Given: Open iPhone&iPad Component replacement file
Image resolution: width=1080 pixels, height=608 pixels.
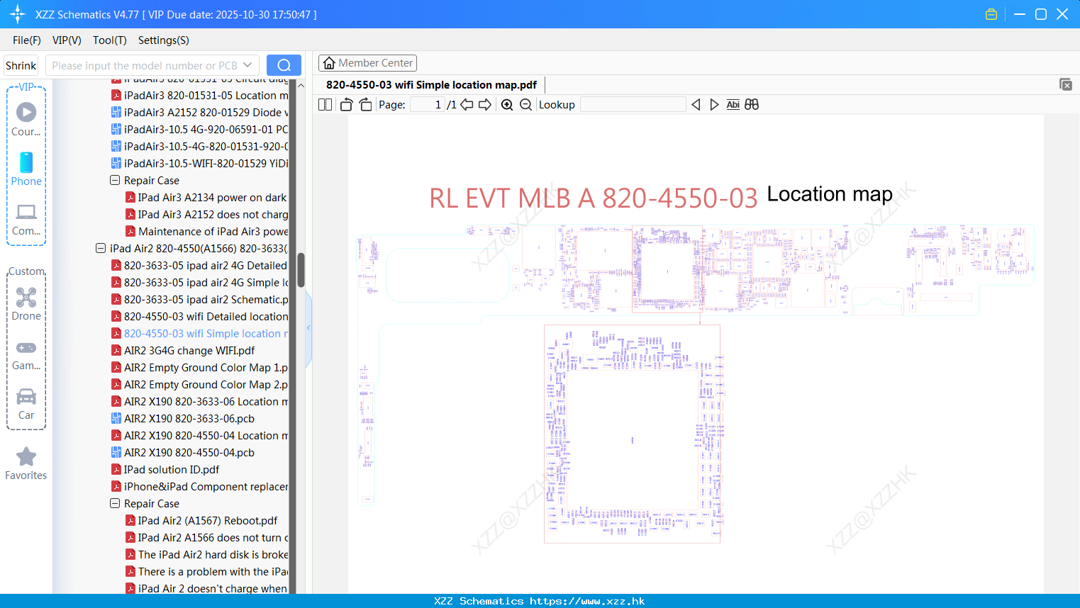Looking at the screenshot, I should click(200, 486).
